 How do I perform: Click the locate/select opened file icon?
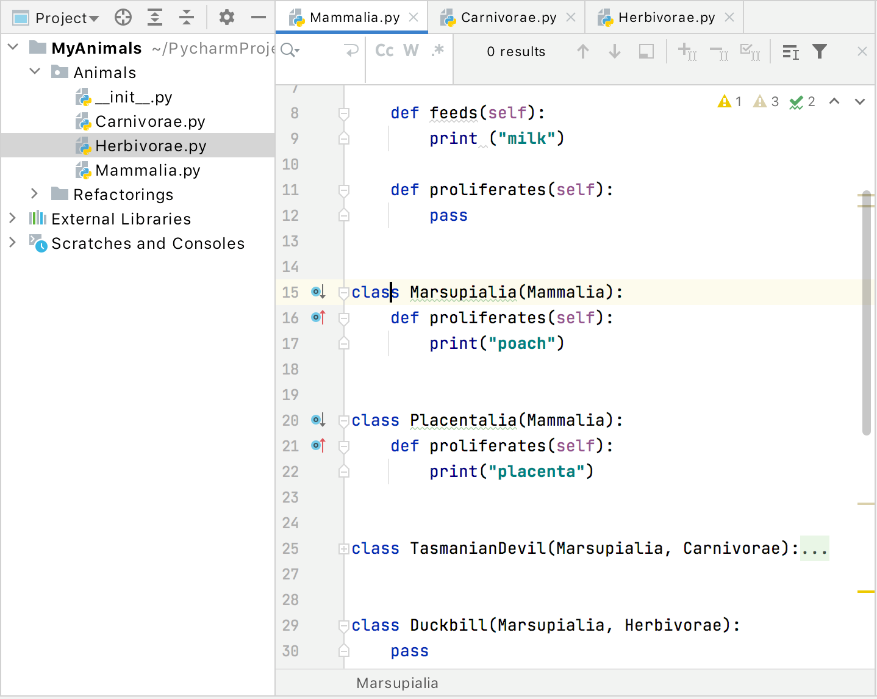click(123, 18)
